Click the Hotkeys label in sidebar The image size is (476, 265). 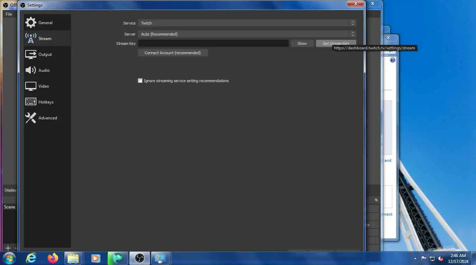pos(46,102)
